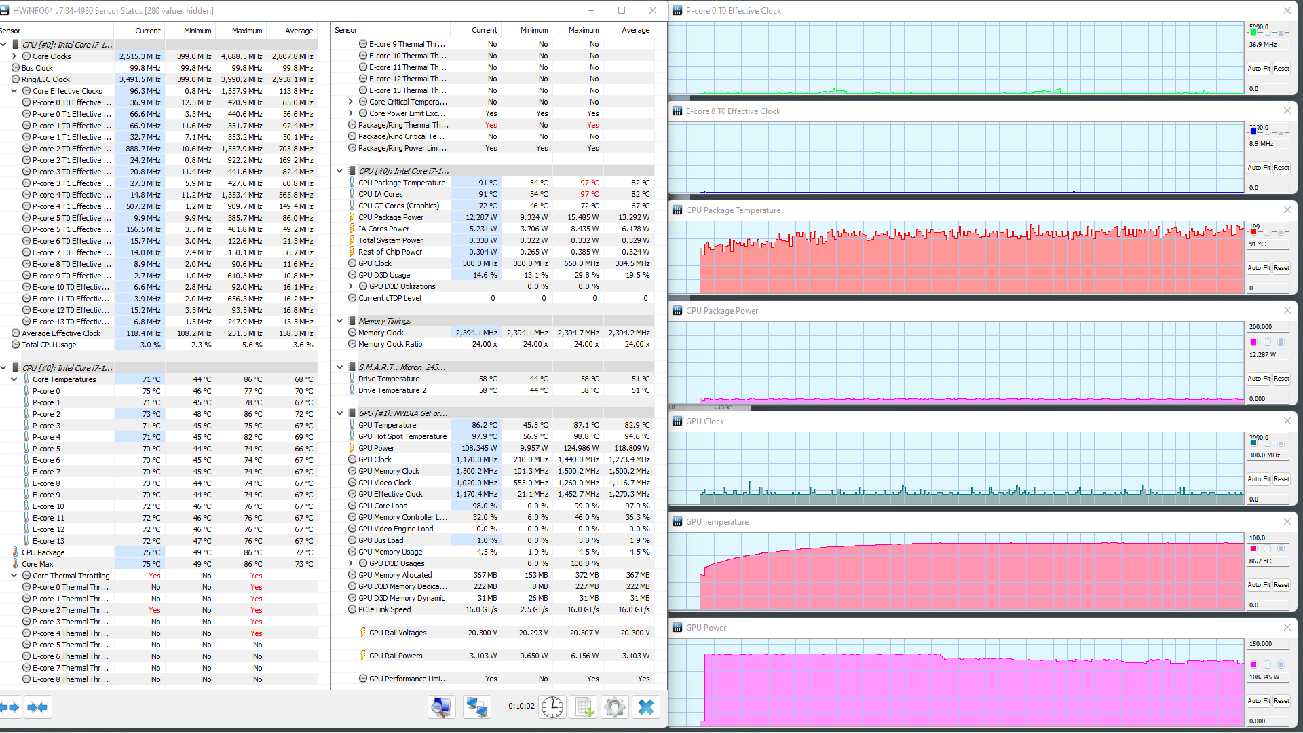
Task: Start logging with the add-sheet icon
Action: tap(584, 707)
